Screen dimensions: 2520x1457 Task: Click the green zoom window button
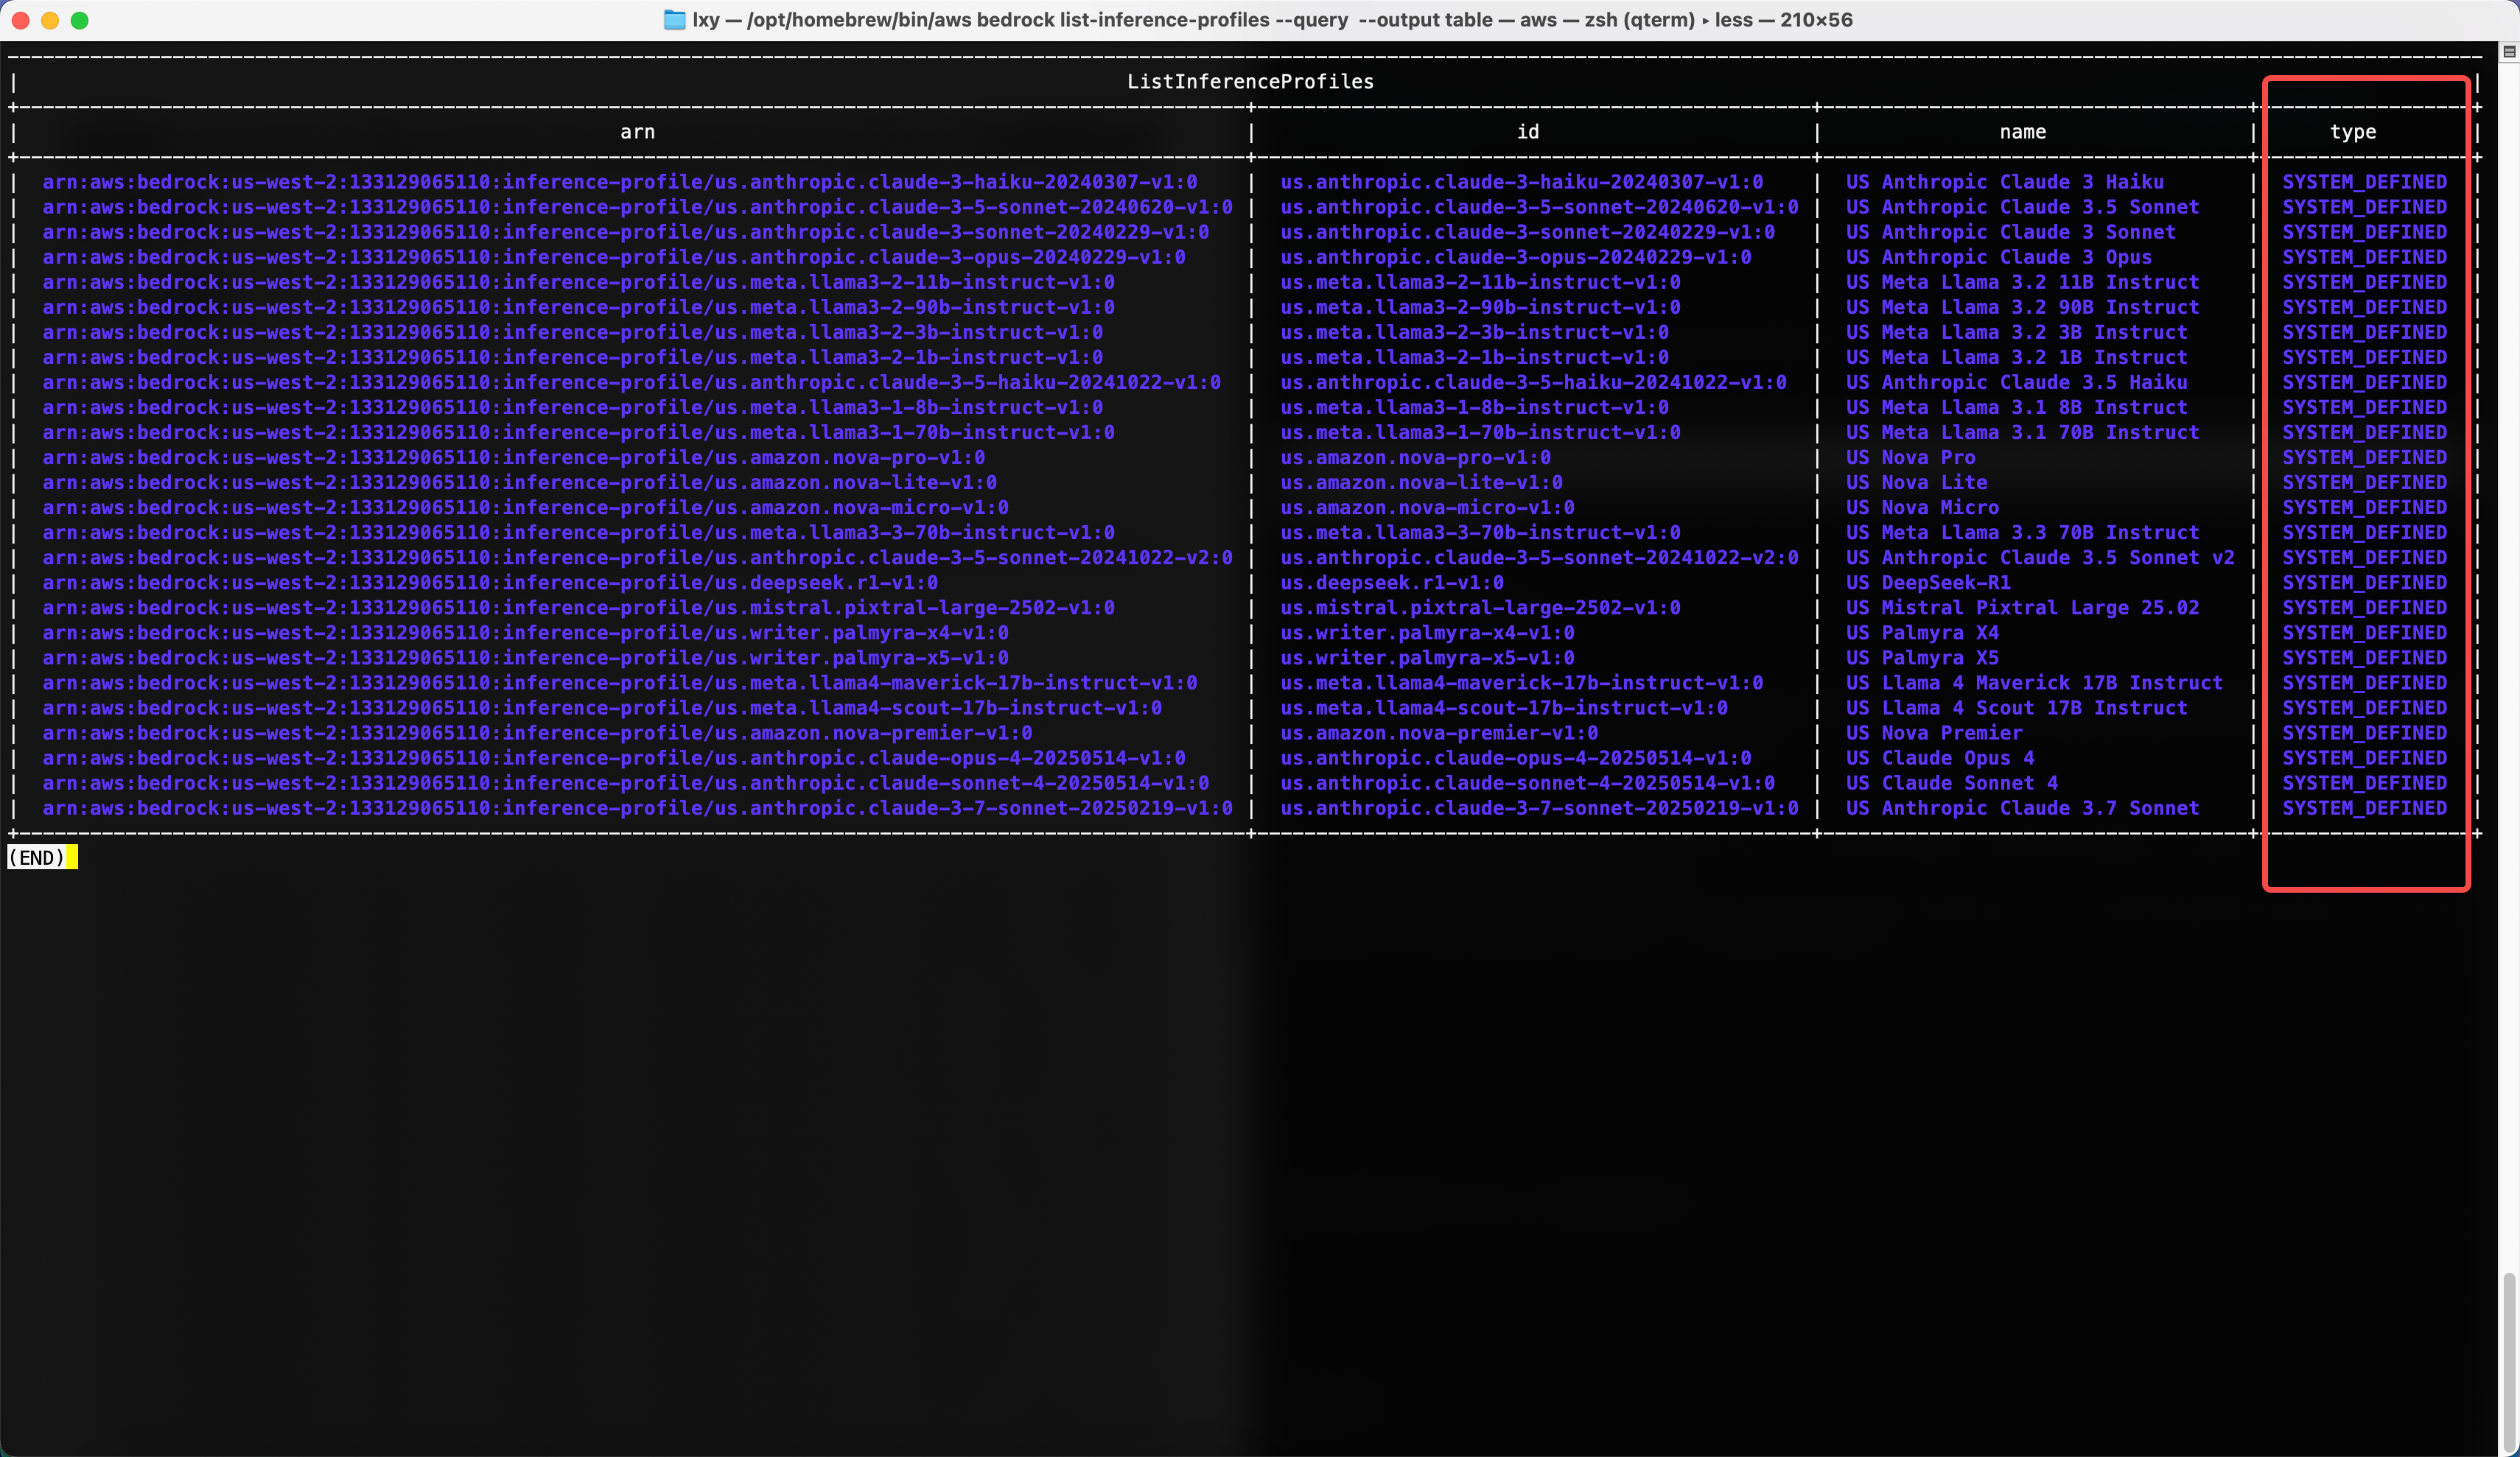point(80,20)
